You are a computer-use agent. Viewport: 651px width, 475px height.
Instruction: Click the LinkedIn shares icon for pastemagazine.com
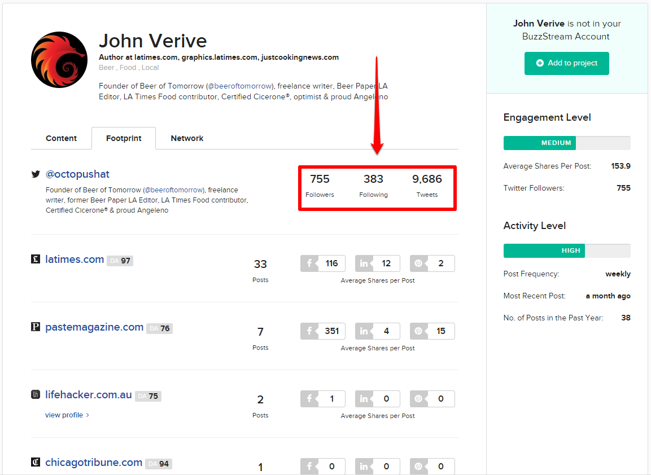point(364,331)
